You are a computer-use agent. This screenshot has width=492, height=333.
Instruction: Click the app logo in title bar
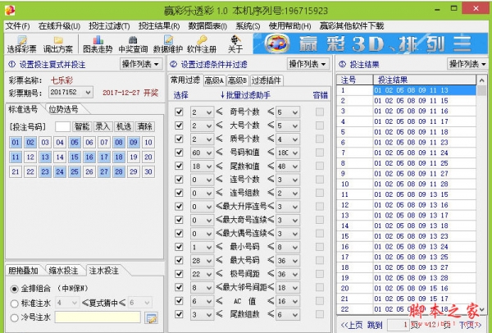tap(10, 11)
